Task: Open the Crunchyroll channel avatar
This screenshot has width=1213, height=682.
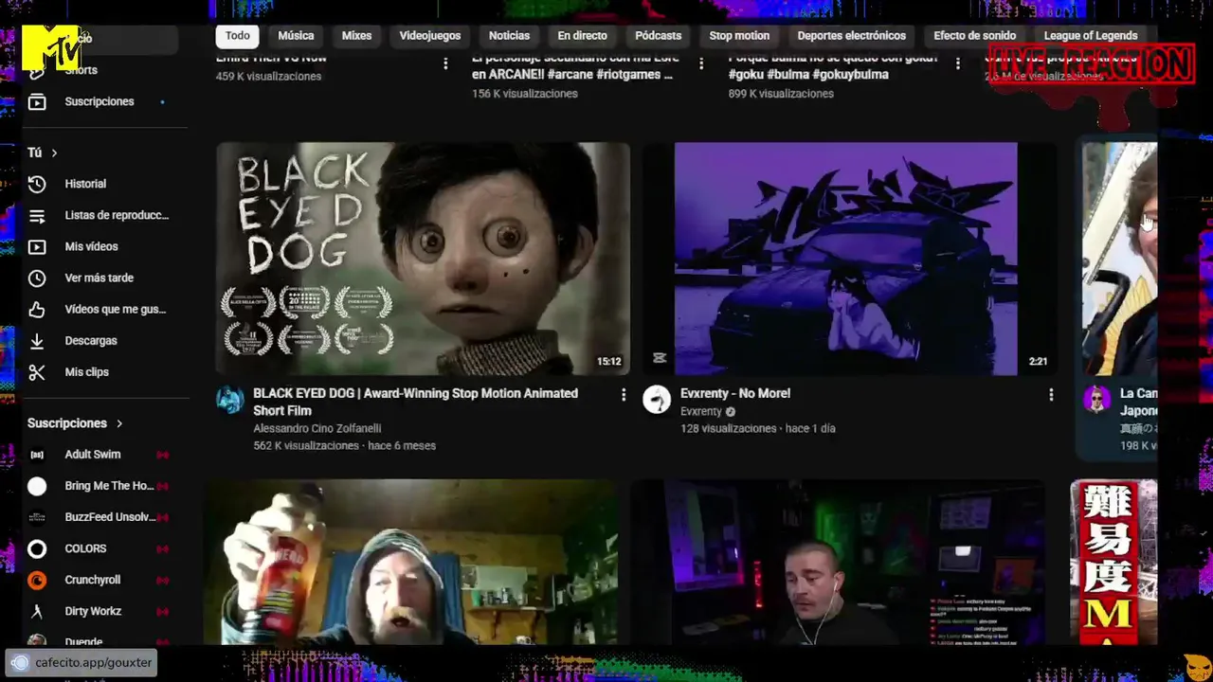Action: [x=37, y=580]
